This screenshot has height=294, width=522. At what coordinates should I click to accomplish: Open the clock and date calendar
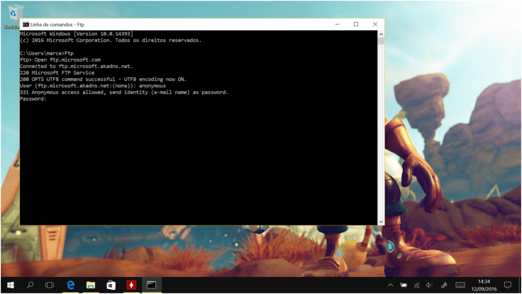pyautogui.click(x=484, y=285)
